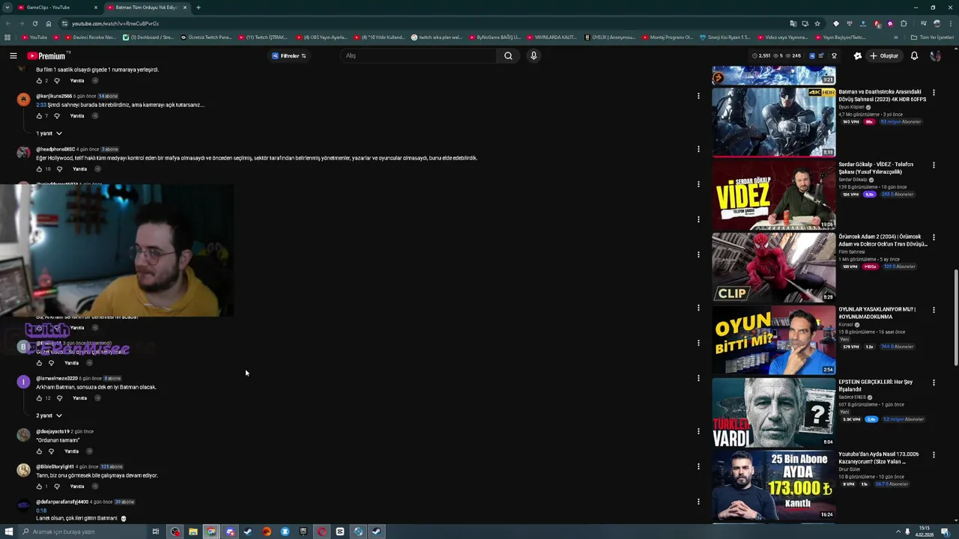Open YouTube notifications bell
The image size is (959, 539).
[x=914, y=56]
